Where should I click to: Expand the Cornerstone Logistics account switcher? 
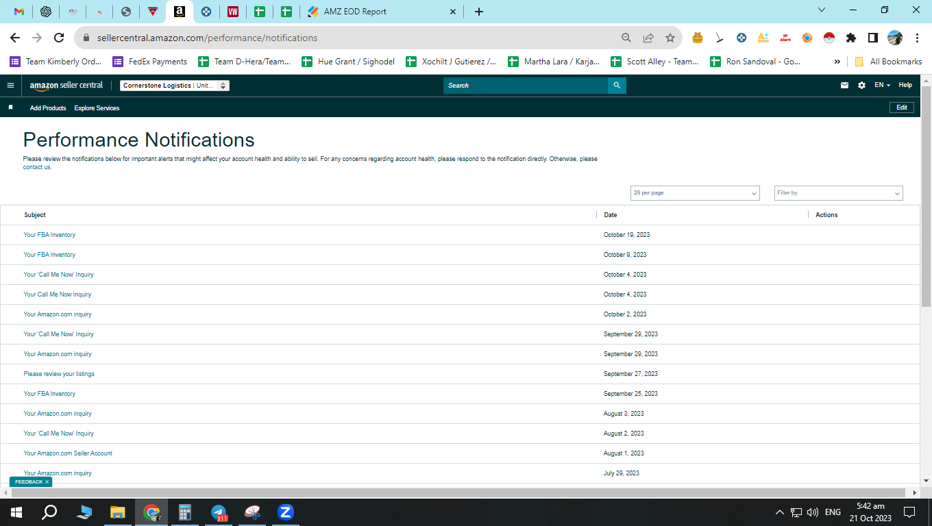point(175,86)
